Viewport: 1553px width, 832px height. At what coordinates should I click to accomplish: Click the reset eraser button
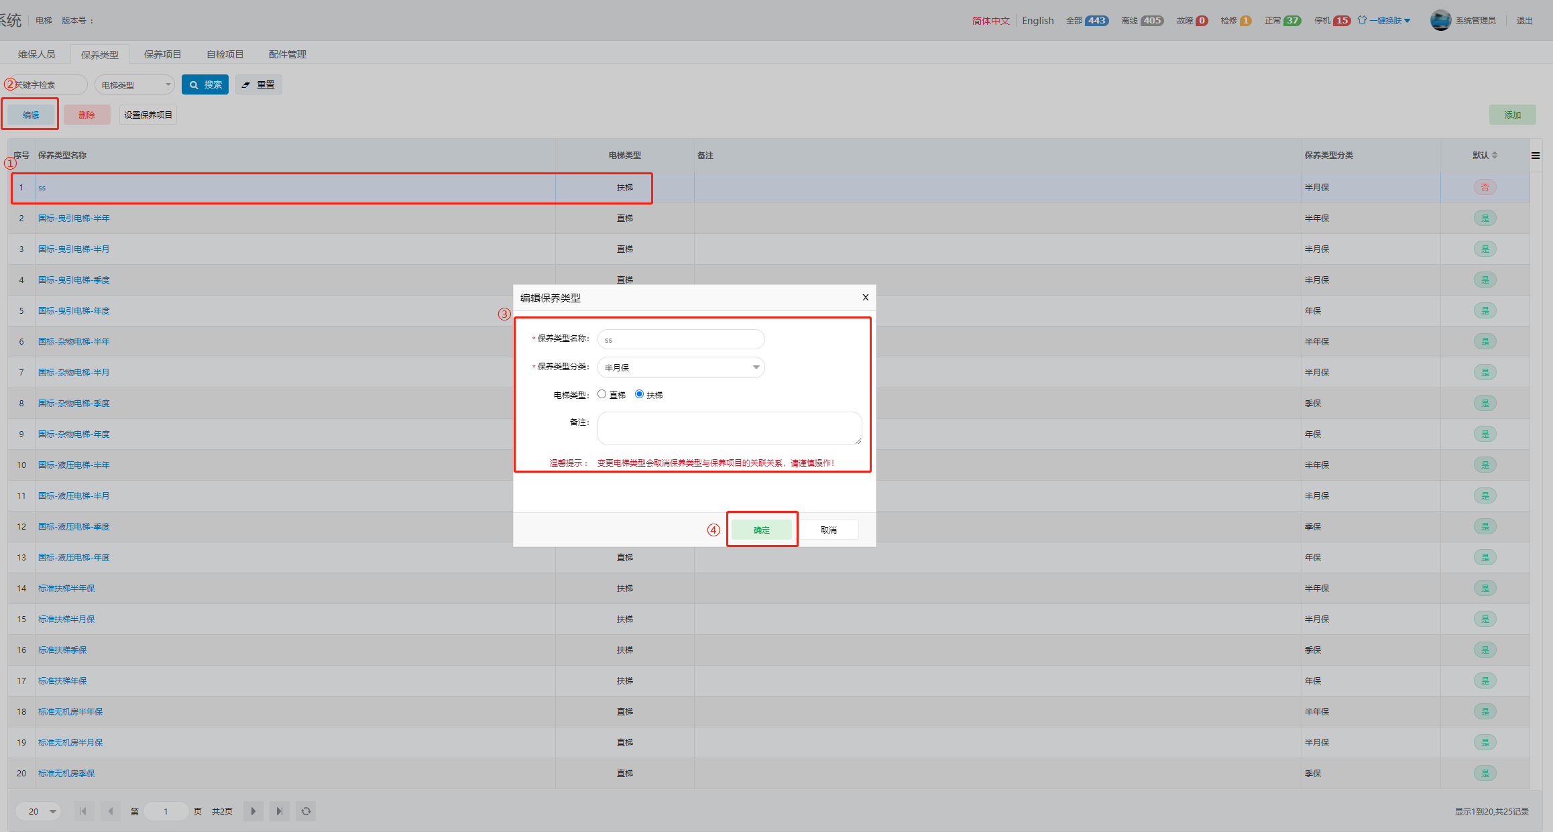[258, 84]
